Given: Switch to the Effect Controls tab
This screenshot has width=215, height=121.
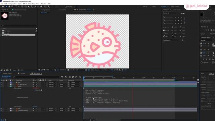Looking at the screenshot, I should click(20, 10).
